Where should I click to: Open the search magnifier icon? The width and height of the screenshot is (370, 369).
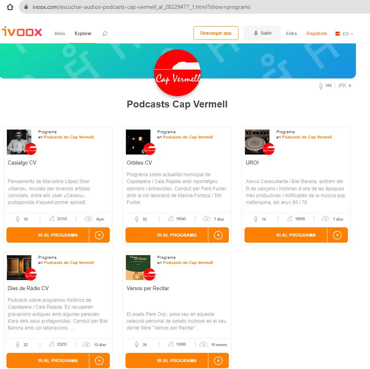click(x=105, y=33)
